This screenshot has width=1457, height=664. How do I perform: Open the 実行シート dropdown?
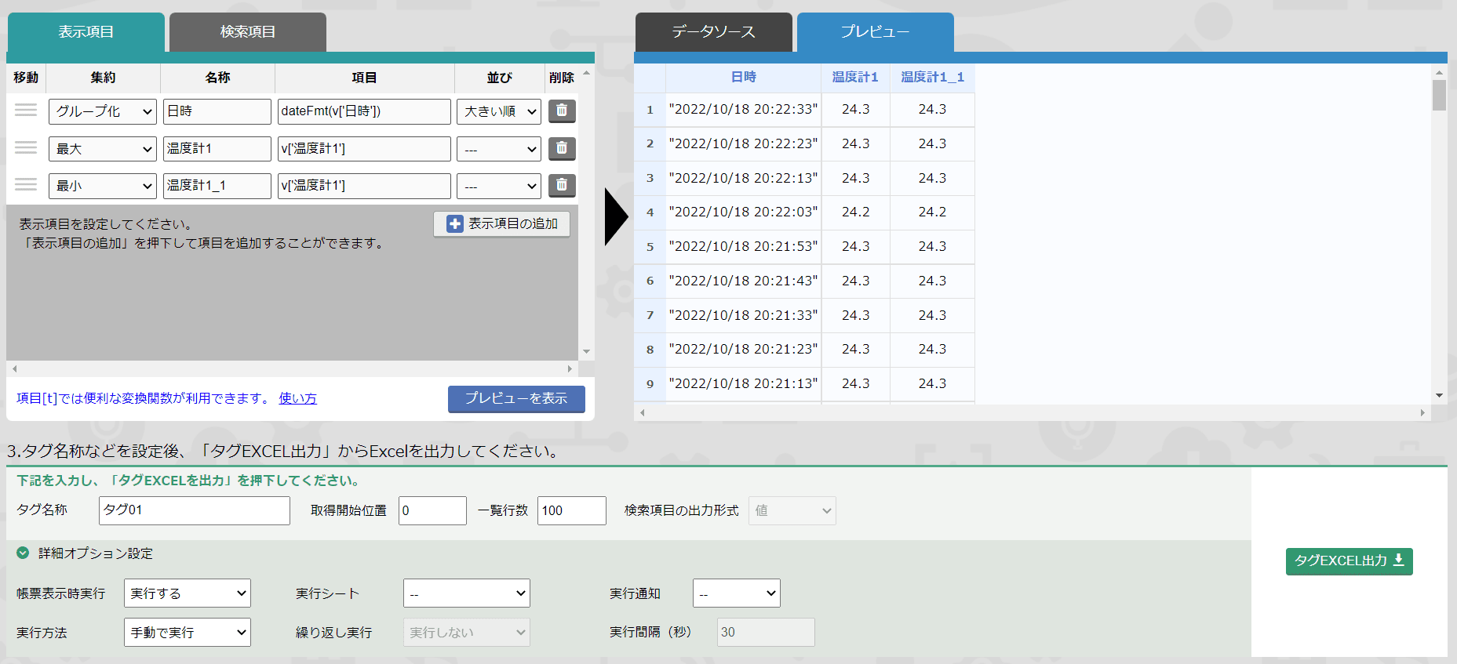point(467,593)
